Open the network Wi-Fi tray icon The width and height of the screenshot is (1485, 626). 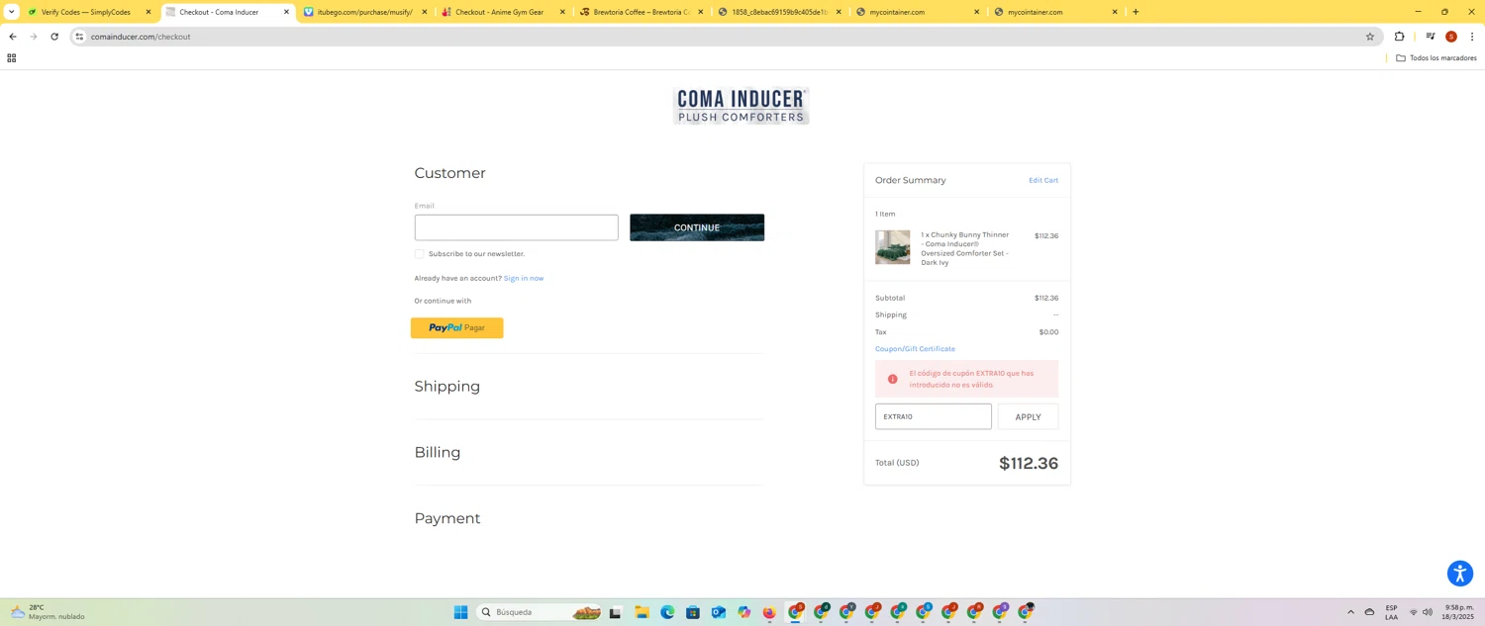1413,612
